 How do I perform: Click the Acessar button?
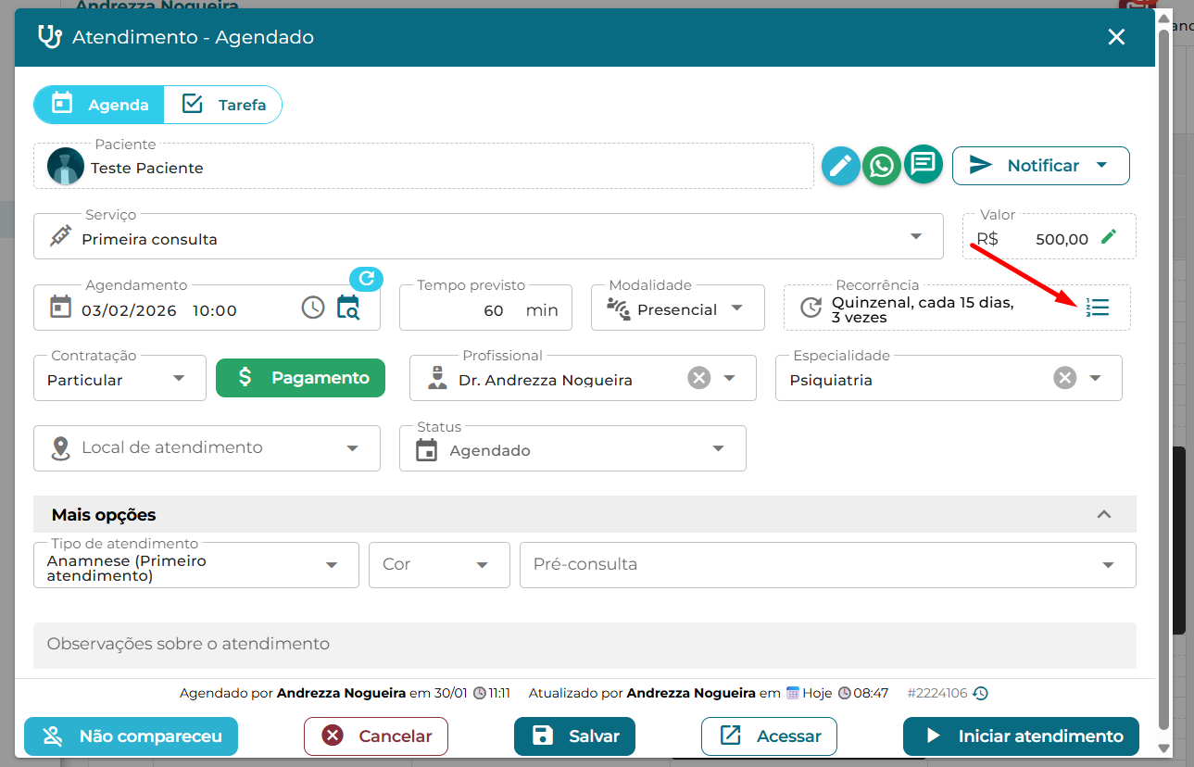coord(769,736)
